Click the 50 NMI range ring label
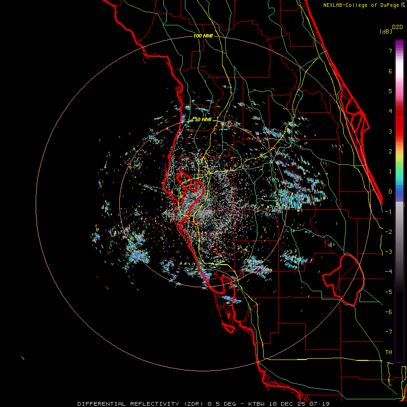407x407 pixels. tap(203, 119)
